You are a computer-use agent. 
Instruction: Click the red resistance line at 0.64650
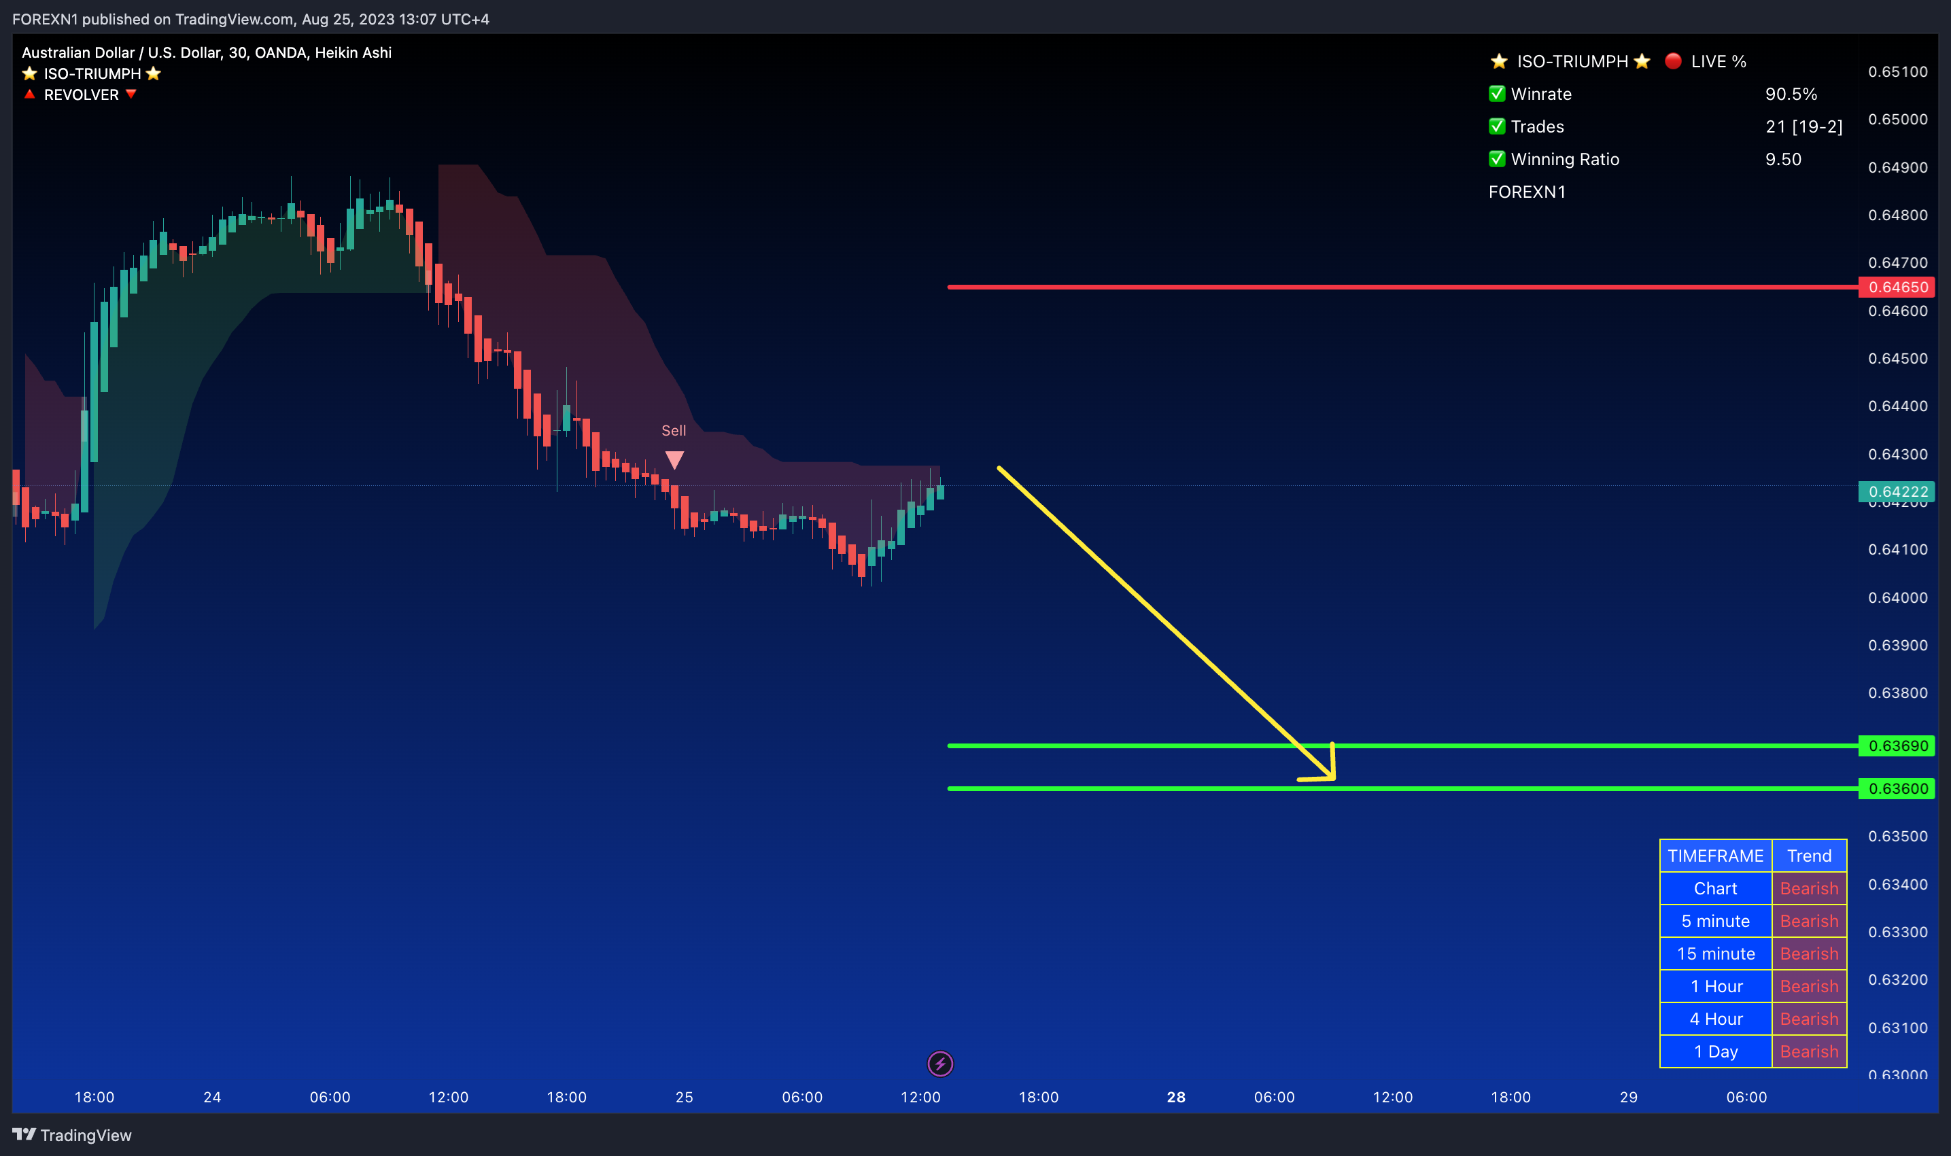(1402, 287)
